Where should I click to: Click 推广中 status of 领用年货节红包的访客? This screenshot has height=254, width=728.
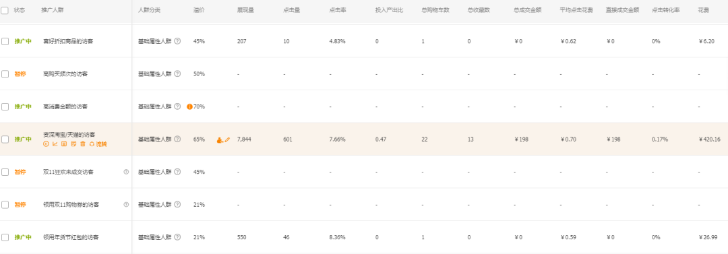[23, 236]
